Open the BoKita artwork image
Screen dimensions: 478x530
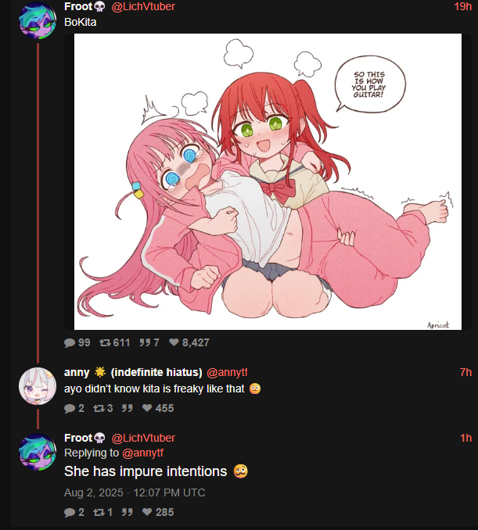click(268, 181)
